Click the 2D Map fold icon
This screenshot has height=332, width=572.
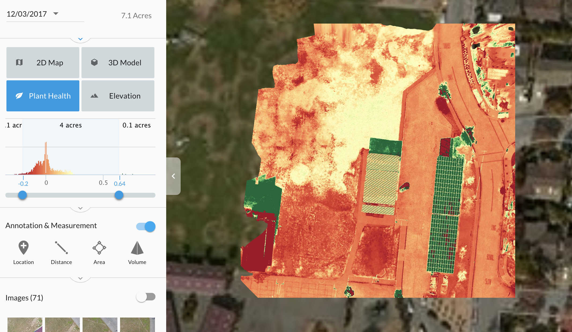point(19,62)
